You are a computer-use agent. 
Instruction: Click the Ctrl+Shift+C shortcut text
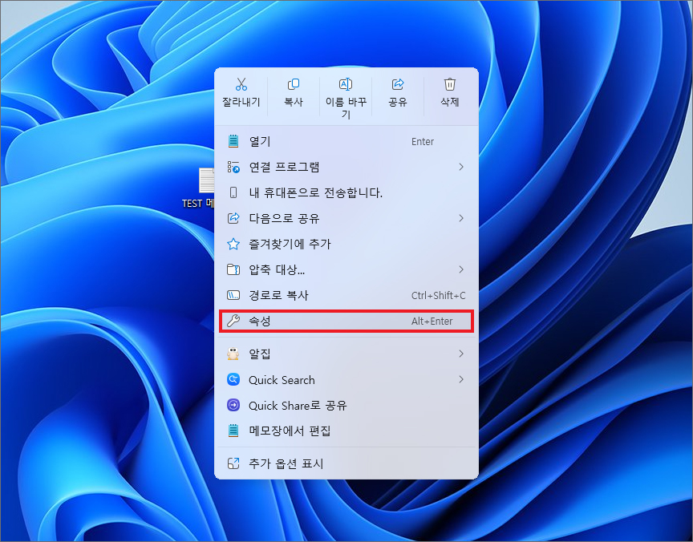[439, 296]
